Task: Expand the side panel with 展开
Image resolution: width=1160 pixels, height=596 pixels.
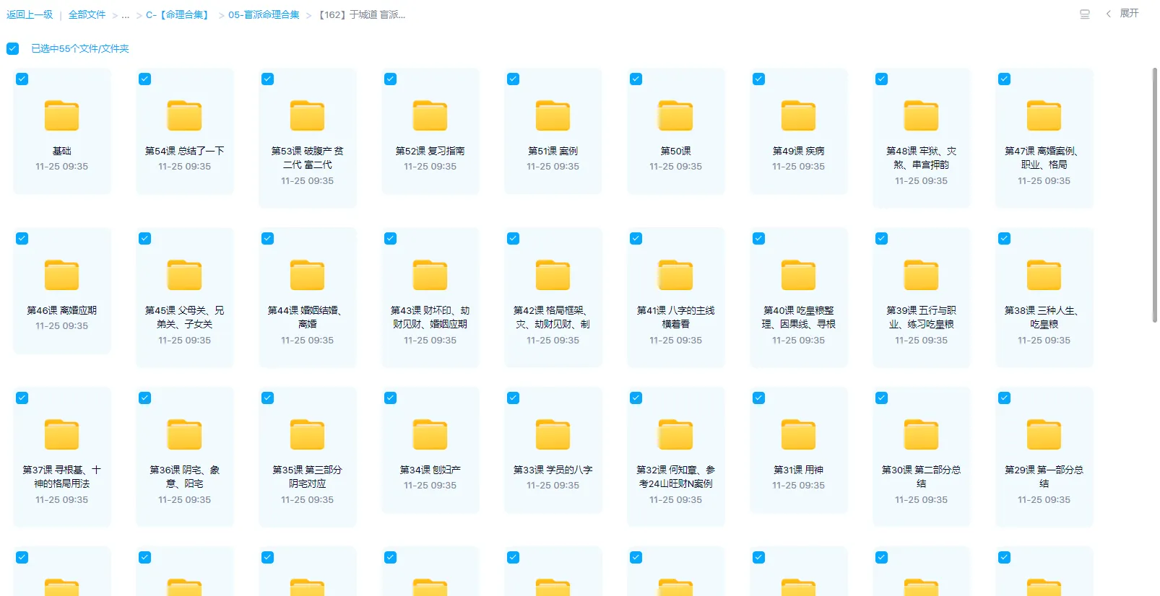Action: [1122, 14]
